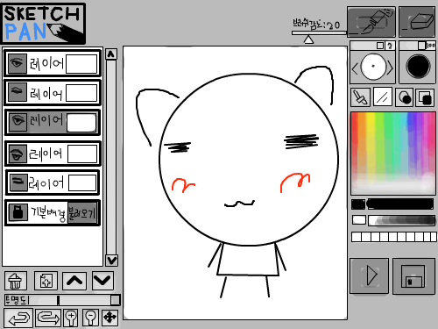Choose the straight line tool
This screenshot has height=329, width=438.
click(383, 97)
